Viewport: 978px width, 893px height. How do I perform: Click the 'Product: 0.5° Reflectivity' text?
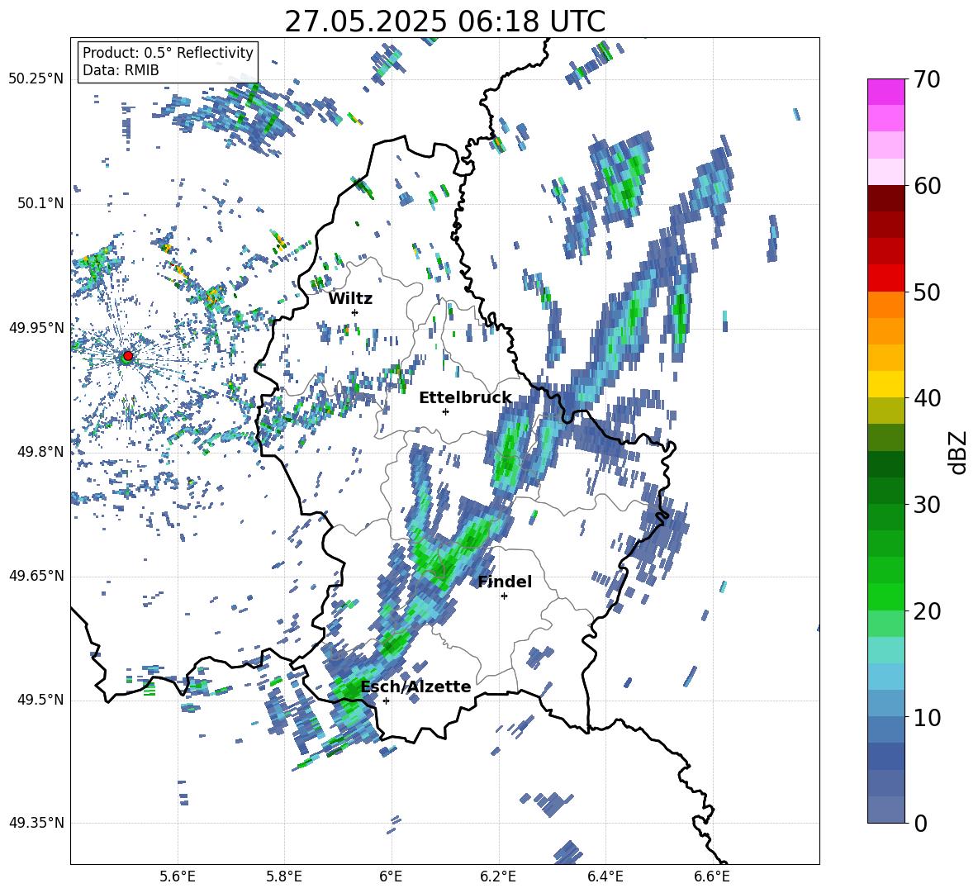168,53
